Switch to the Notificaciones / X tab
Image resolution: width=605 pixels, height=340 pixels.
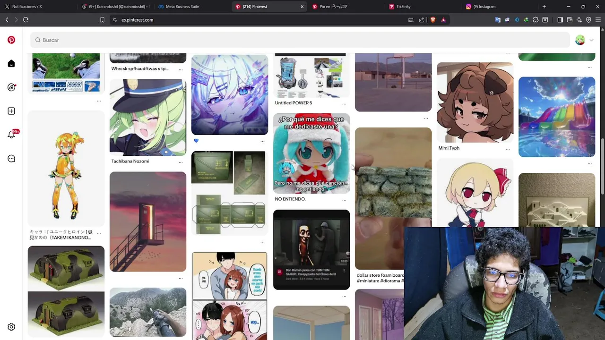[x=38, y=7]
